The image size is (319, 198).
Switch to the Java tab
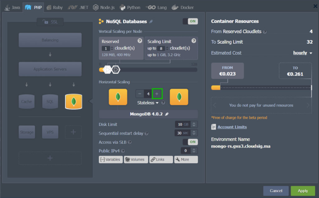pyautogui.click(x=12, y=7)
